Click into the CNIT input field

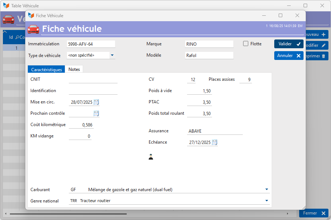point(93,79)
